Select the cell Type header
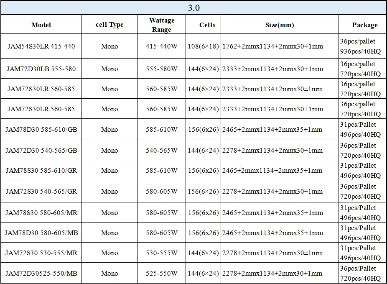Viewport: 387px width, 284px height. pos(109,24)
